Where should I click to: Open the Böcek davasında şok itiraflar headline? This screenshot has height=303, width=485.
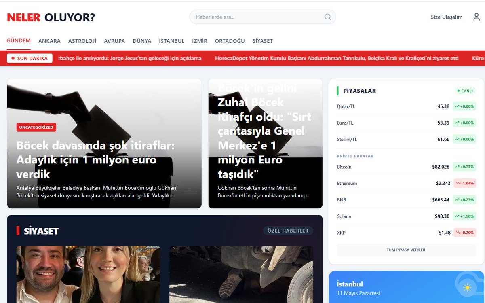(x=95, y=160)
